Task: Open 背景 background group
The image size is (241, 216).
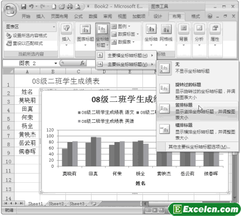Action: [x=184, y=36]
